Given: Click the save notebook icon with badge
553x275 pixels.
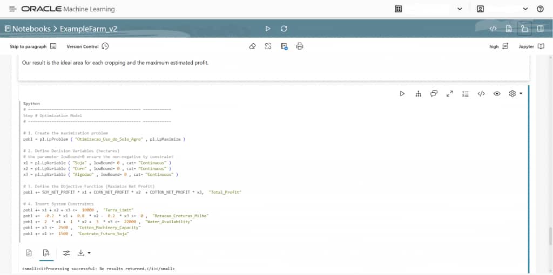Looking at the screenshot, I should [284, 46].
